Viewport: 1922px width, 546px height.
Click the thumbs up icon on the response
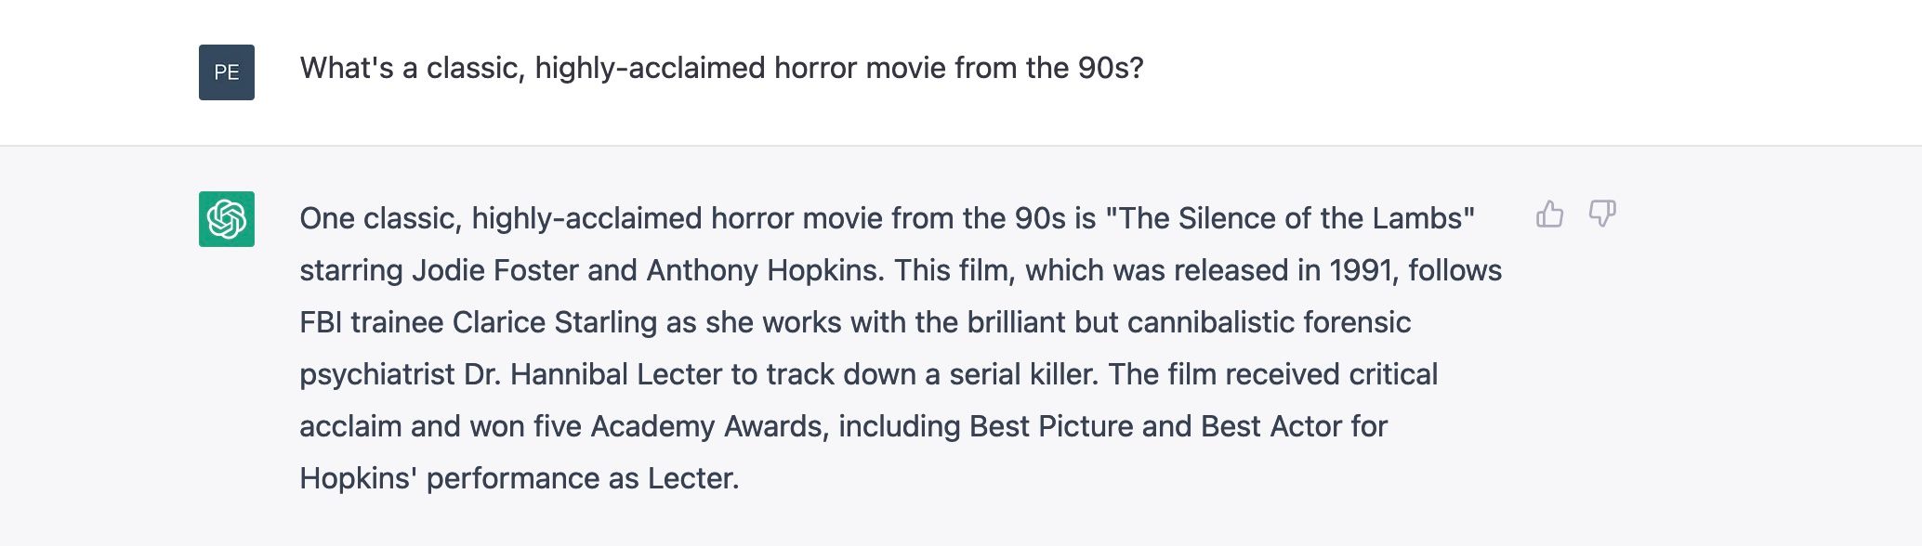point(1549,214)
